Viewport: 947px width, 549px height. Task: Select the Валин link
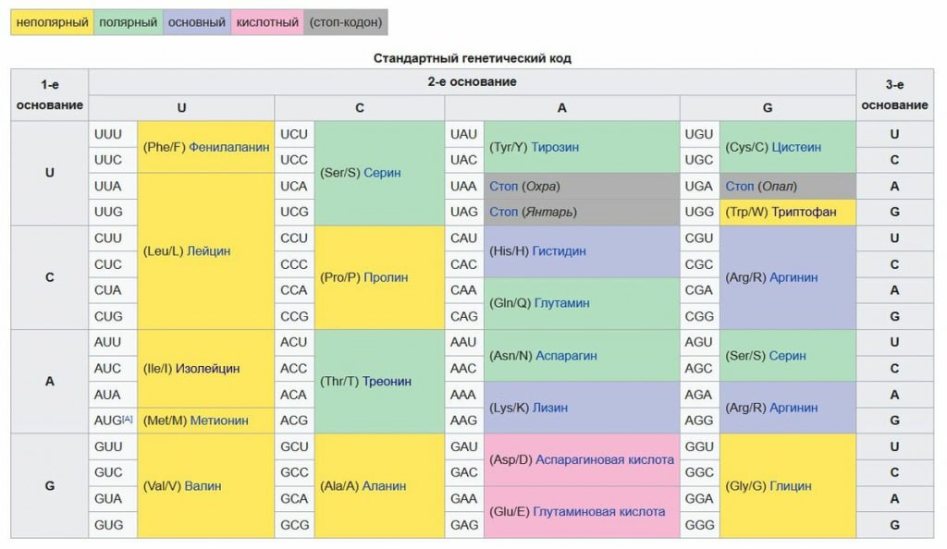pos(203,485)
